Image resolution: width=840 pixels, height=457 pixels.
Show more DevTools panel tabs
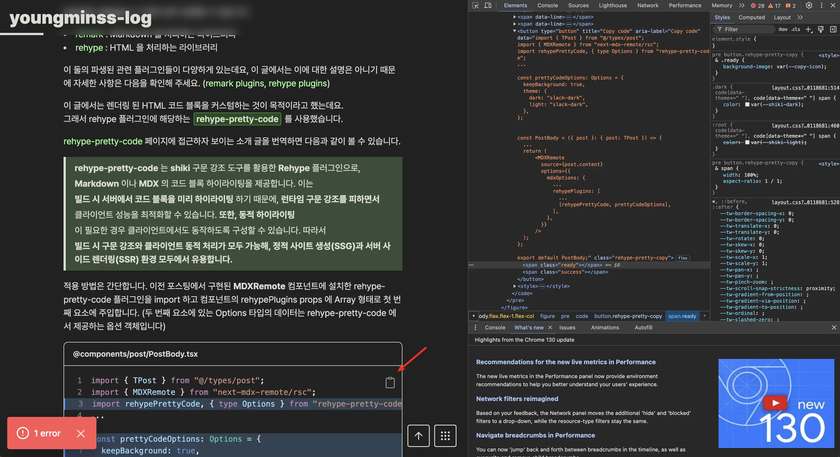(742, 6)
